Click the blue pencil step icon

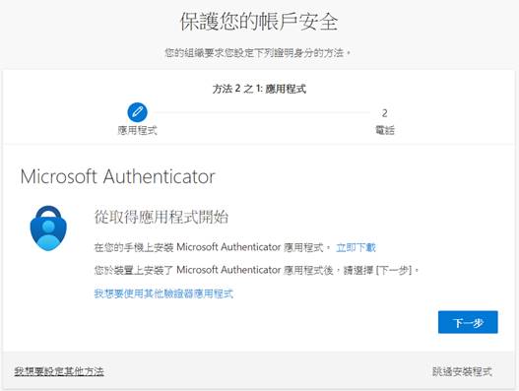137,112
